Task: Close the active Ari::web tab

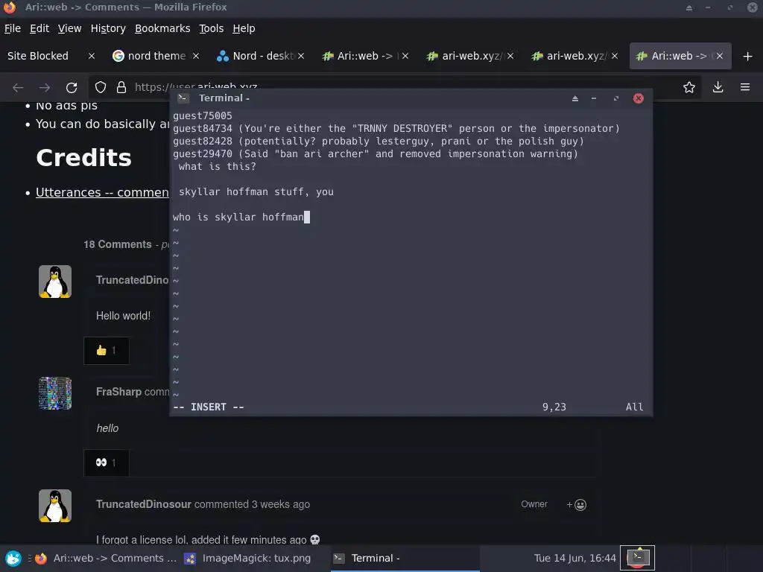Action: 720,56
